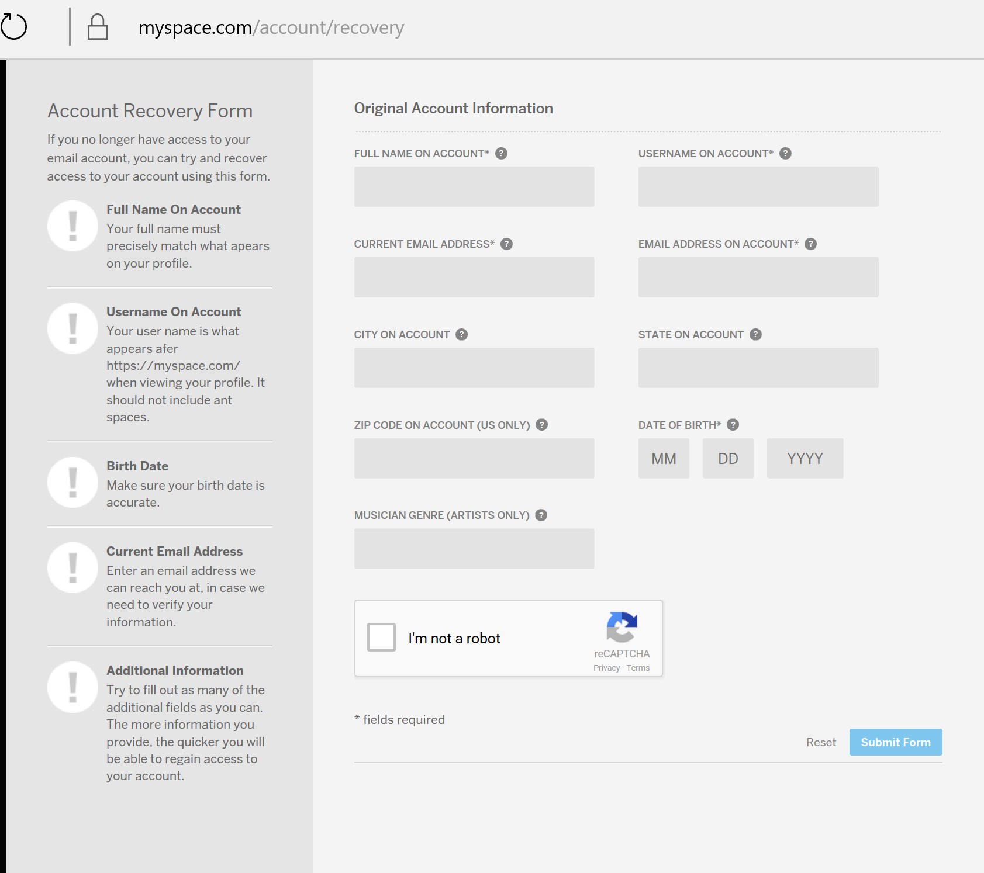Screen dimensions: 984x873
Task: Click the MM birth month field
Action: [664, 458]
